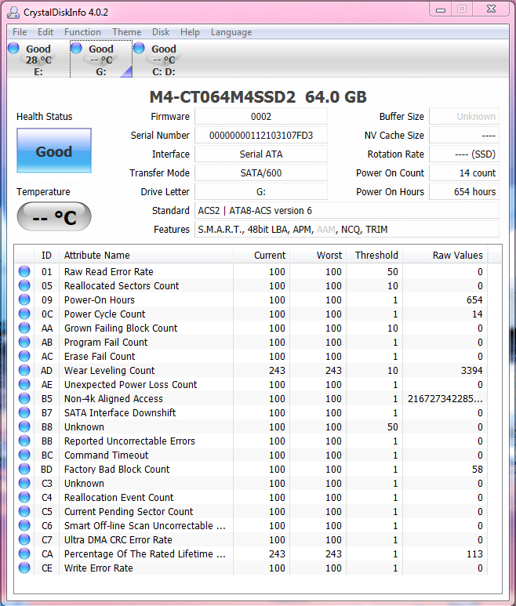
Task: Select the Wear Leveling Count raw value 3394
Action: coord(471,370)
